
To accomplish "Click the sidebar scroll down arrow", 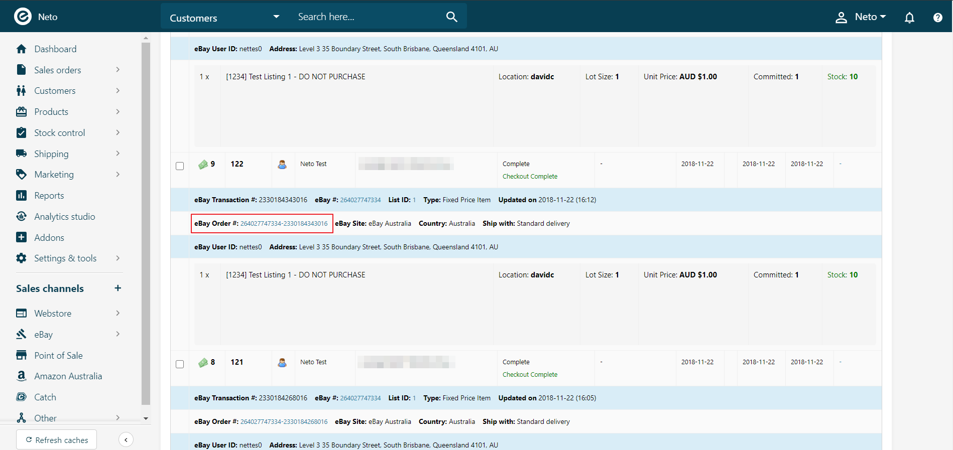I will pyautogui.click(x=146, y=418).
